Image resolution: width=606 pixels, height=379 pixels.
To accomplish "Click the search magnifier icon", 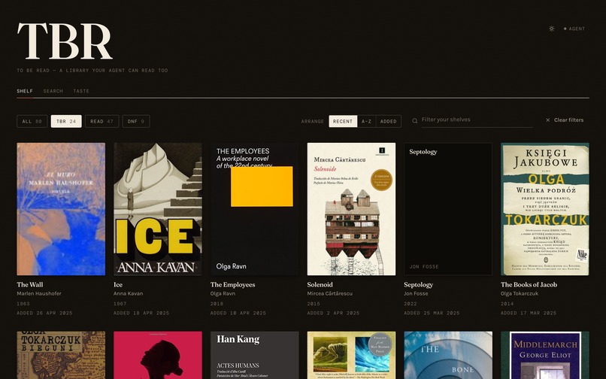I will [415, 120].
